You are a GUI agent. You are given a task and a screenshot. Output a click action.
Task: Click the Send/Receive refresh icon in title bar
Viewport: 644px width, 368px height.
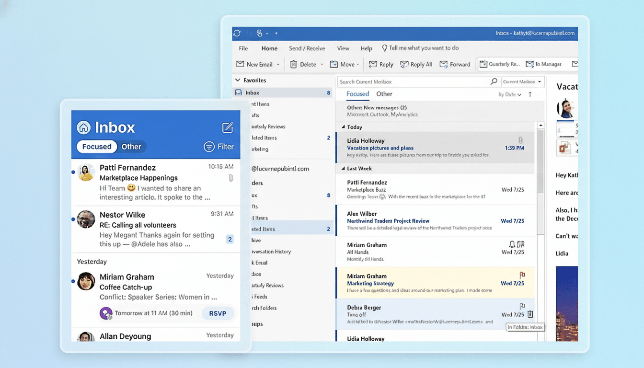pos(236,33)
